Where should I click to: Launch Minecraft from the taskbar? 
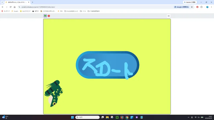[x=117, y=117]
